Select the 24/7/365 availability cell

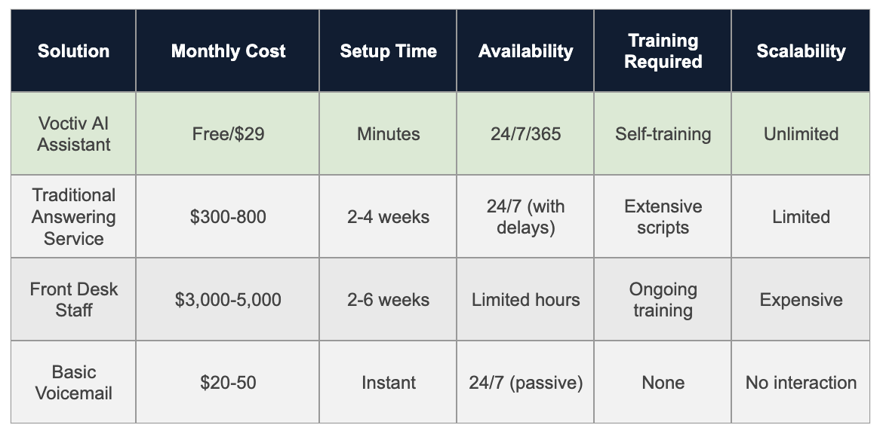pyautogui.click(x=525, y=134)
